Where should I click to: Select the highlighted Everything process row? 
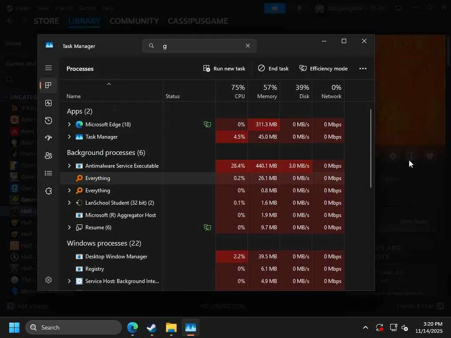click(202, 178)
